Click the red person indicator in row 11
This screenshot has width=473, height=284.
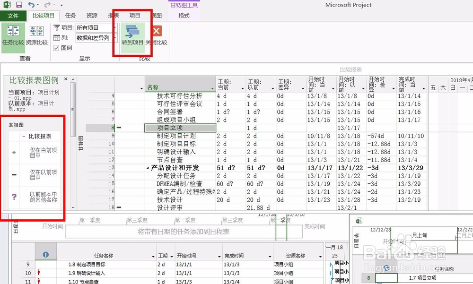[39, 281]
